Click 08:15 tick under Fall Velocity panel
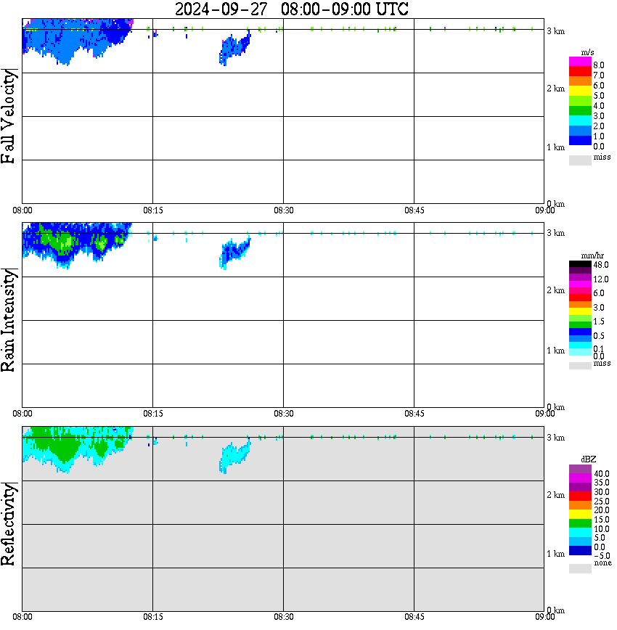 tap(152, 210)
